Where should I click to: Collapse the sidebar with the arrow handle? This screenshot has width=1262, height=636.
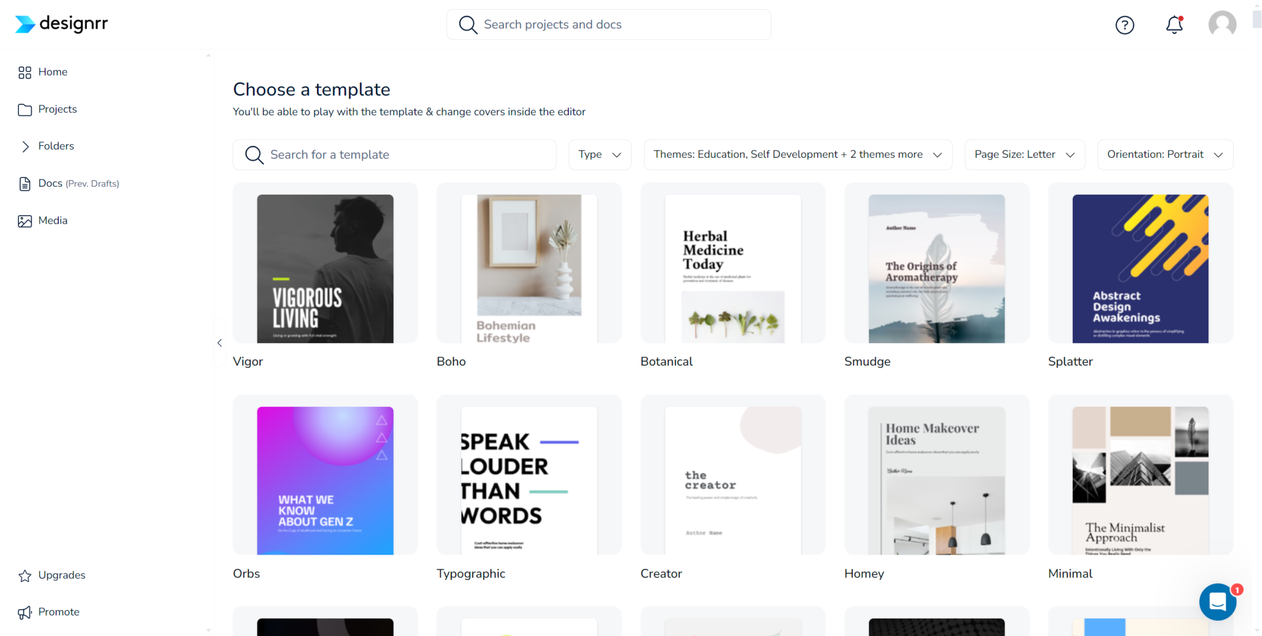(219, 343)
